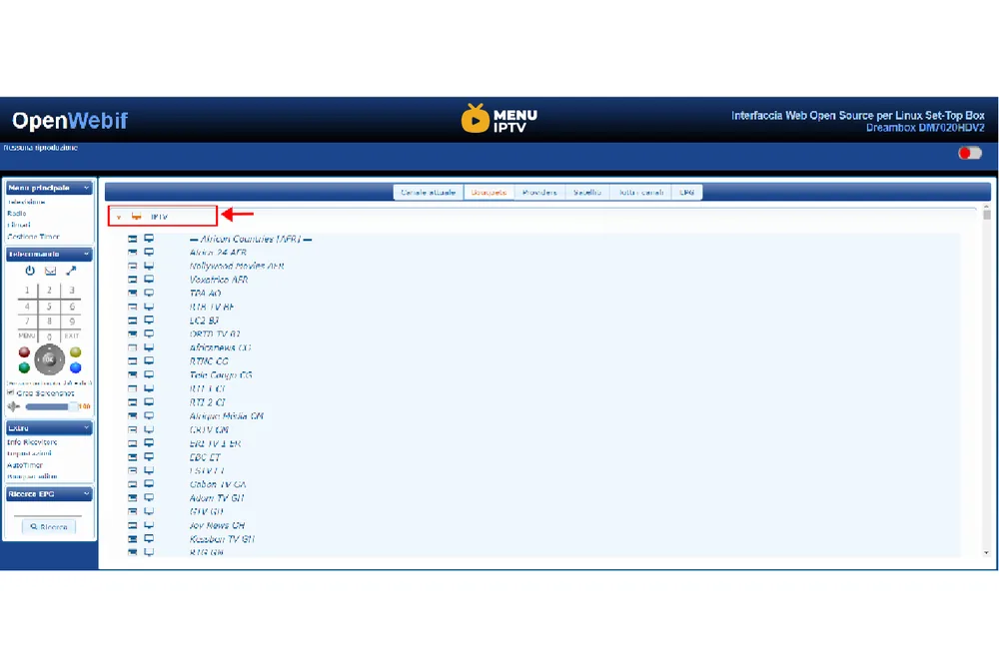999x667 pixels.
Task: Click the channel list vertical scrollbar
Action: [x=986, y=381]
